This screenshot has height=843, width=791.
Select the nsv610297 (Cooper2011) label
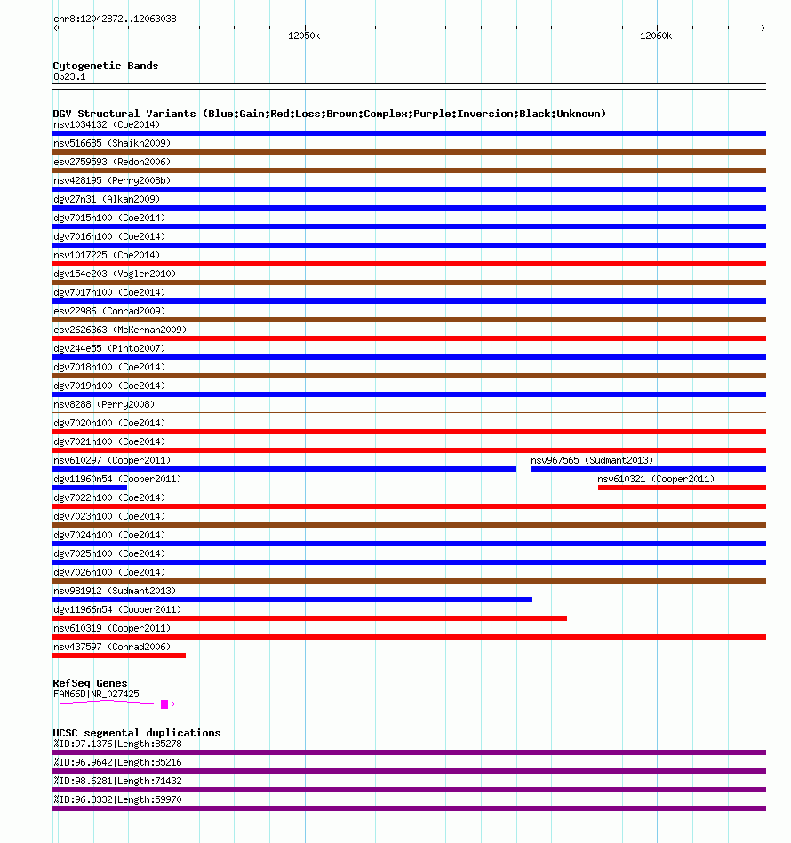pyautogui.click(x=112, y=460)
